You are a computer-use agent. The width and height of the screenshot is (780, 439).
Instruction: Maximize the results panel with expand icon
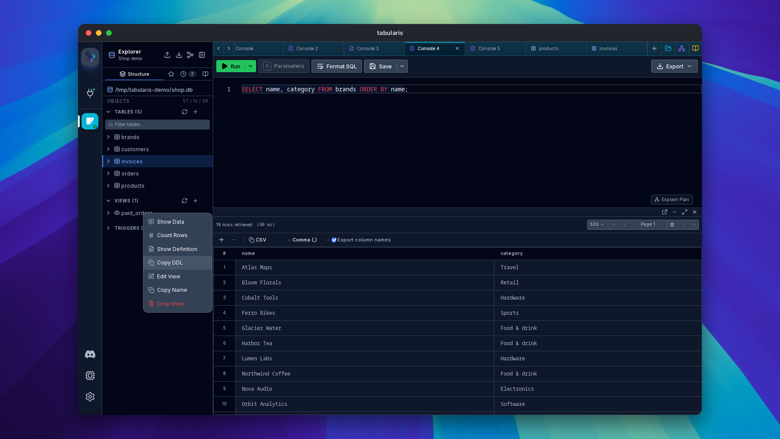click(x=685, y=212)
